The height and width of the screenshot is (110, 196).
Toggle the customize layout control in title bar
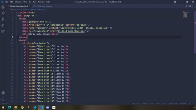tap(175, 2)
